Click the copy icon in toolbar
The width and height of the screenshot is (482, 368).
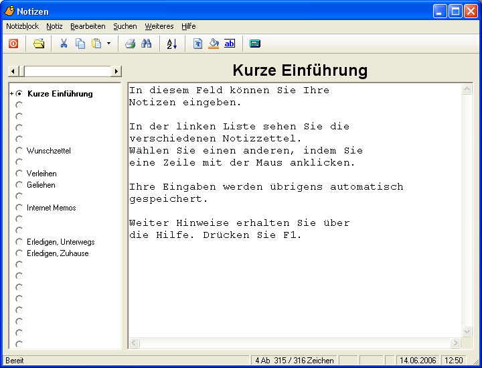tap(80, 44)
